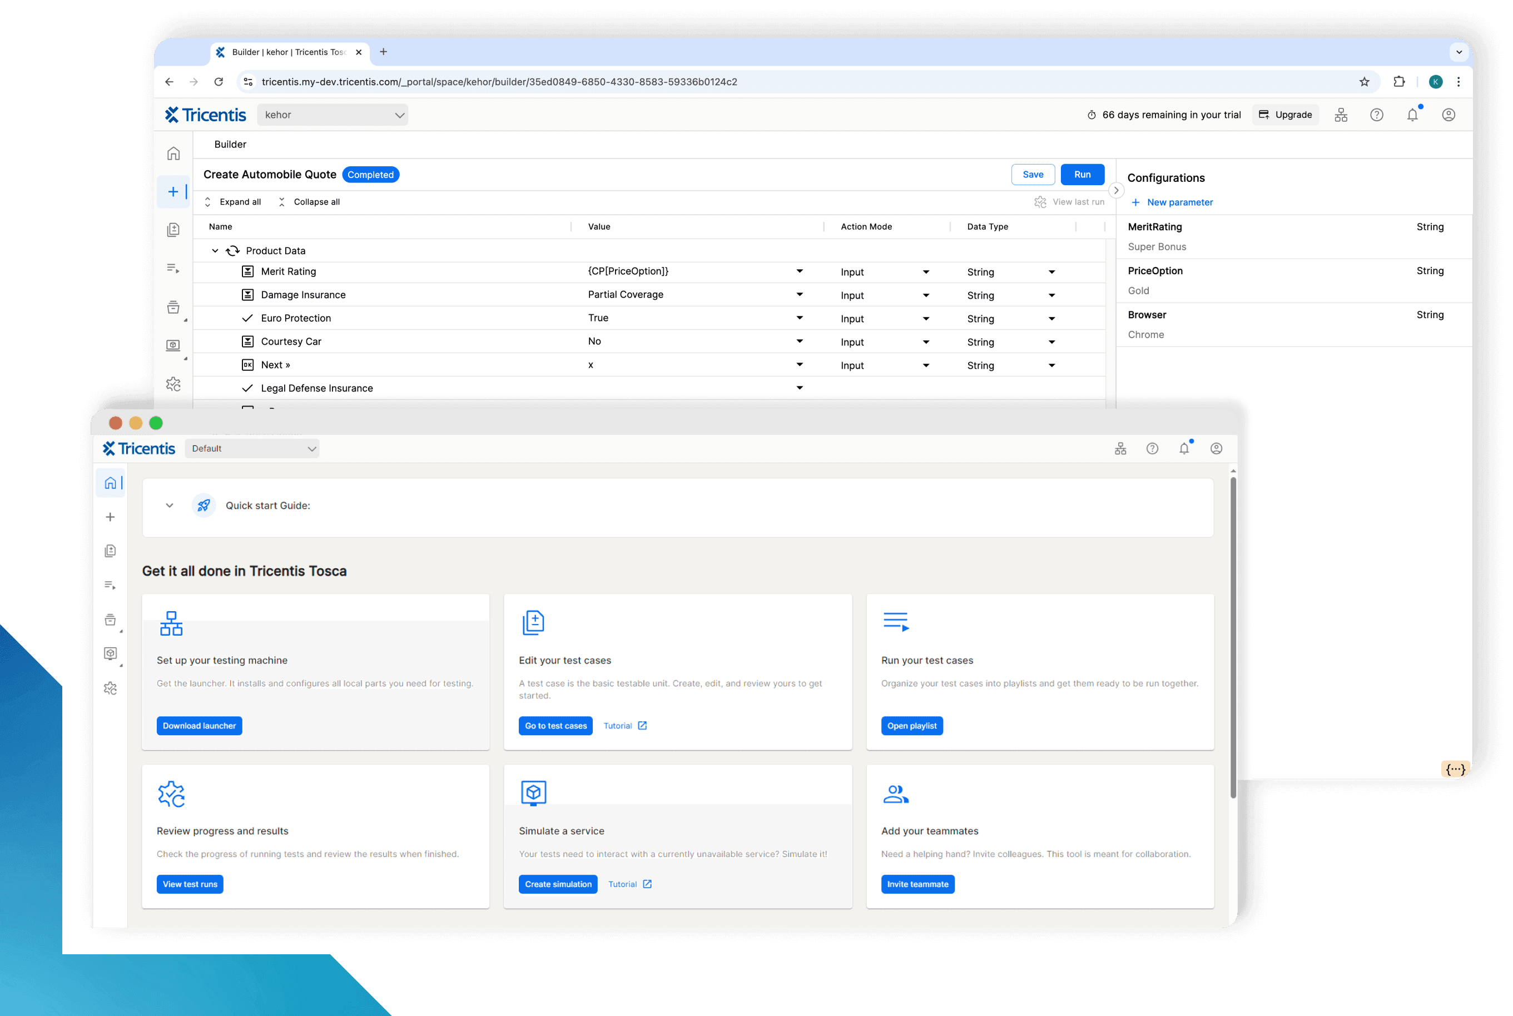Image resolution: width=1513 pixels, height=1016 pixels.
Task: Open the Default workspace dropdown
Action: click(252, 448)
